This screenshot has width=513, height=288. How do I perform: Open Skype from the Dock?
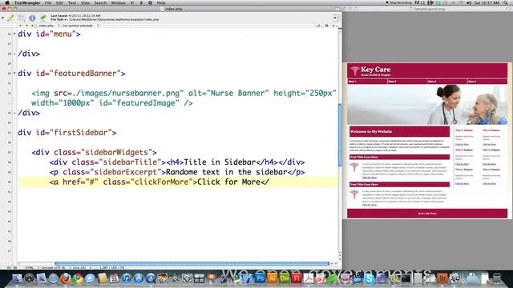(370, 278)
